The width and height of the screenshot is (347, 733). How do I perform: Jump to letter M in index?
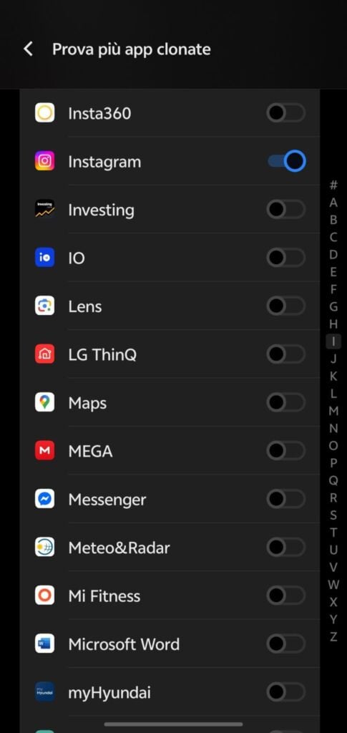(x=333, y=411)
